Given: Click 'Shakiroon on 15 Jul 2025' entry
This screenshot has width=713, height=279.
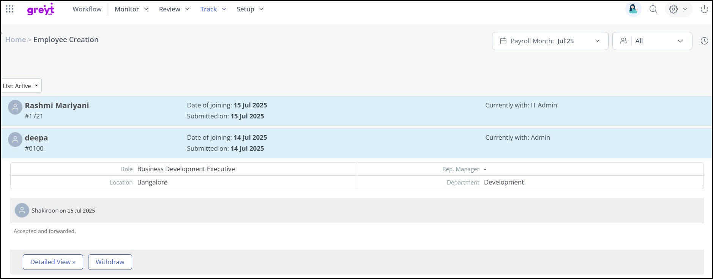Looking at the screenshot, I should coord(63,211).
